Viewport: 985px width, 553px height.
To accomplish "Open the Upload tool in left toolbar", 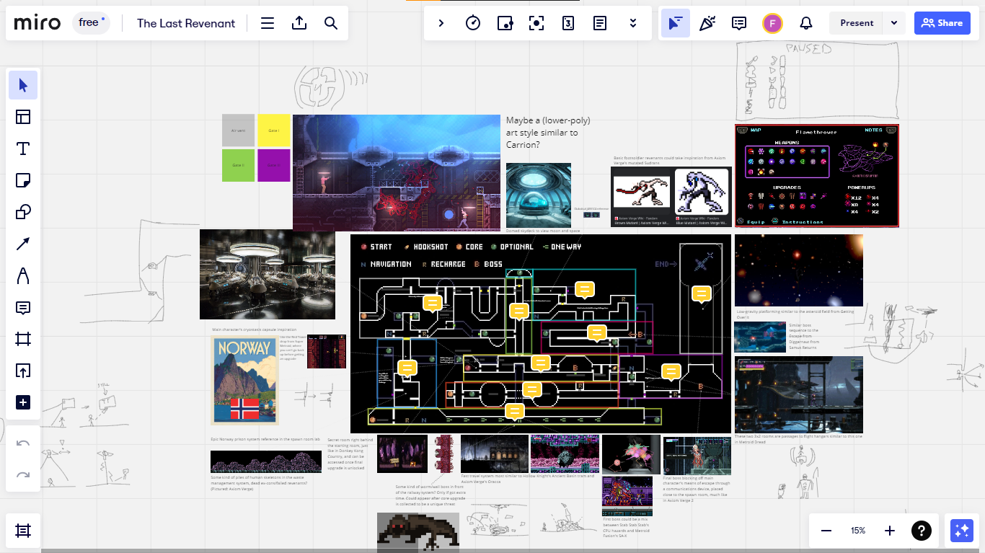I will point(23,371).
